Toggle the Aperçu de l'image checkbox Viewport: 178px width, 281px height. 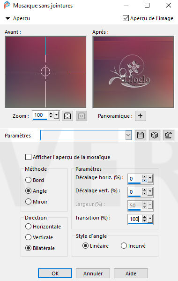point(126,18)
